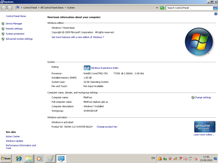Image resolution: width=218 pixels, height=163 pixels.
Task: Click the Start button
Action: click(6, 158)
